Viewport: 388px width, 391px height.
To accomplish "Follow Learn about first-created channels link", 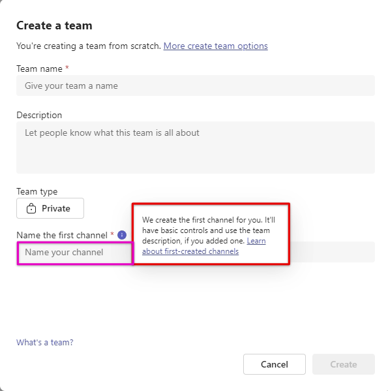I will tap(204, 246).
